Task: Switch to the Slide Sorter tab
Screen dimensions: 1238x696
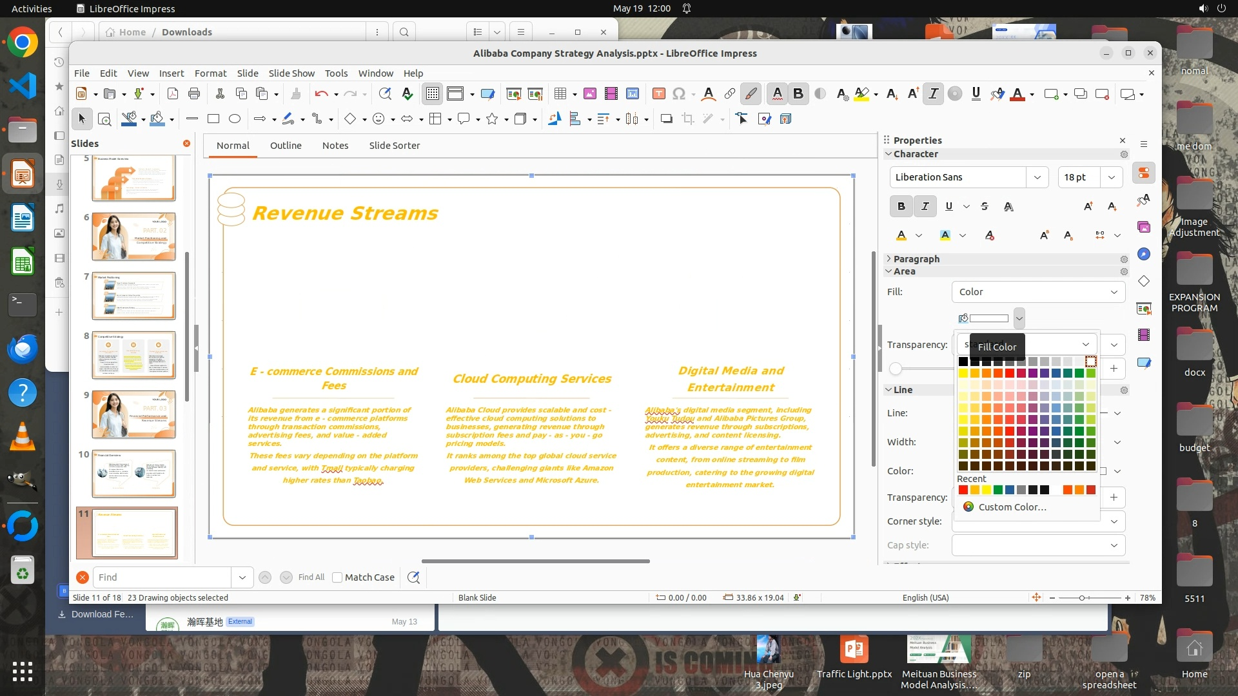Action: [394, 146]
